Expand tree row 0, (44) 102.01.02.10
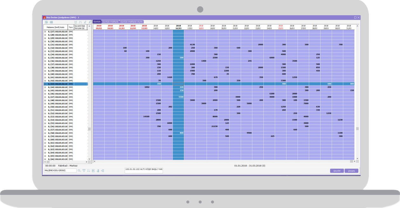The width and height of the screenshot is (400, 208). [45, 87]
